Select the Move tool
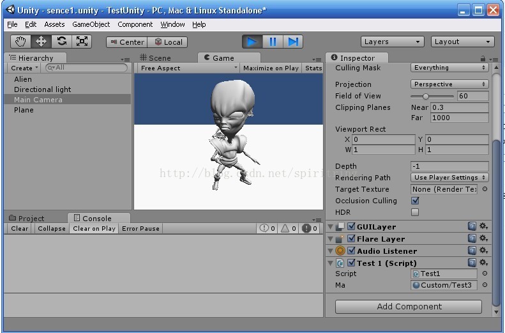The image size is (505, 333). click(x=41, y=42)
